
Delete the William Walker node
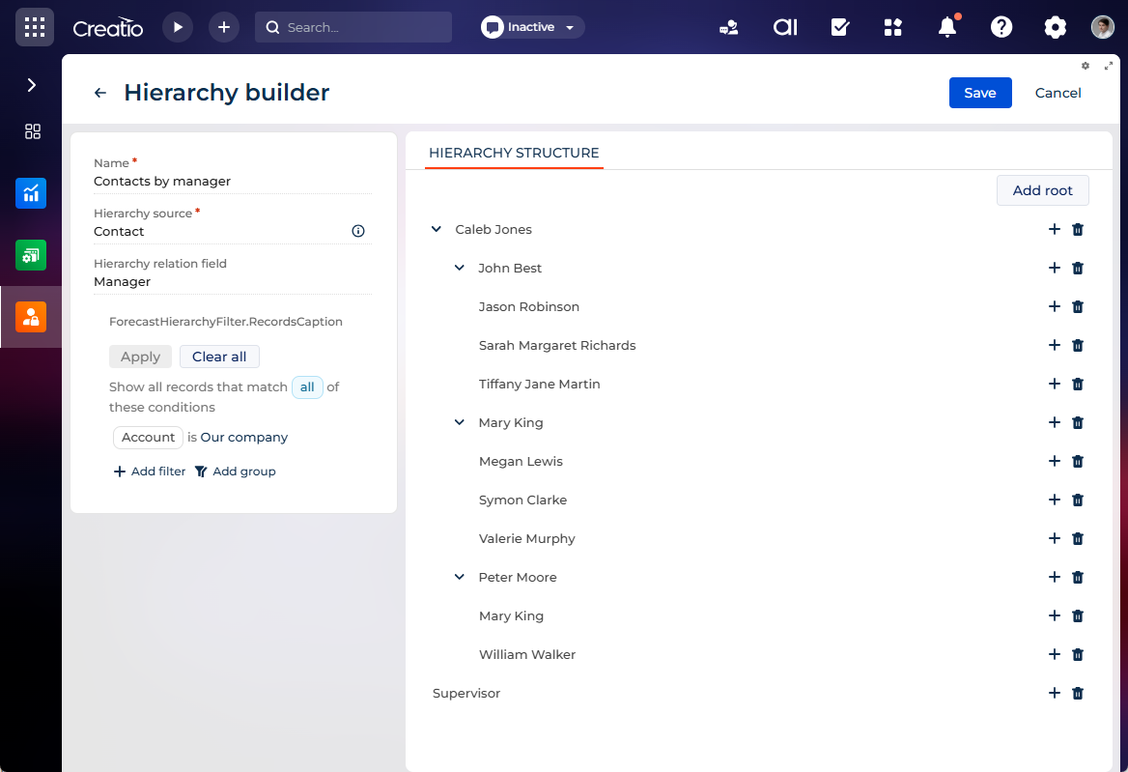[x=1078, y=655]
